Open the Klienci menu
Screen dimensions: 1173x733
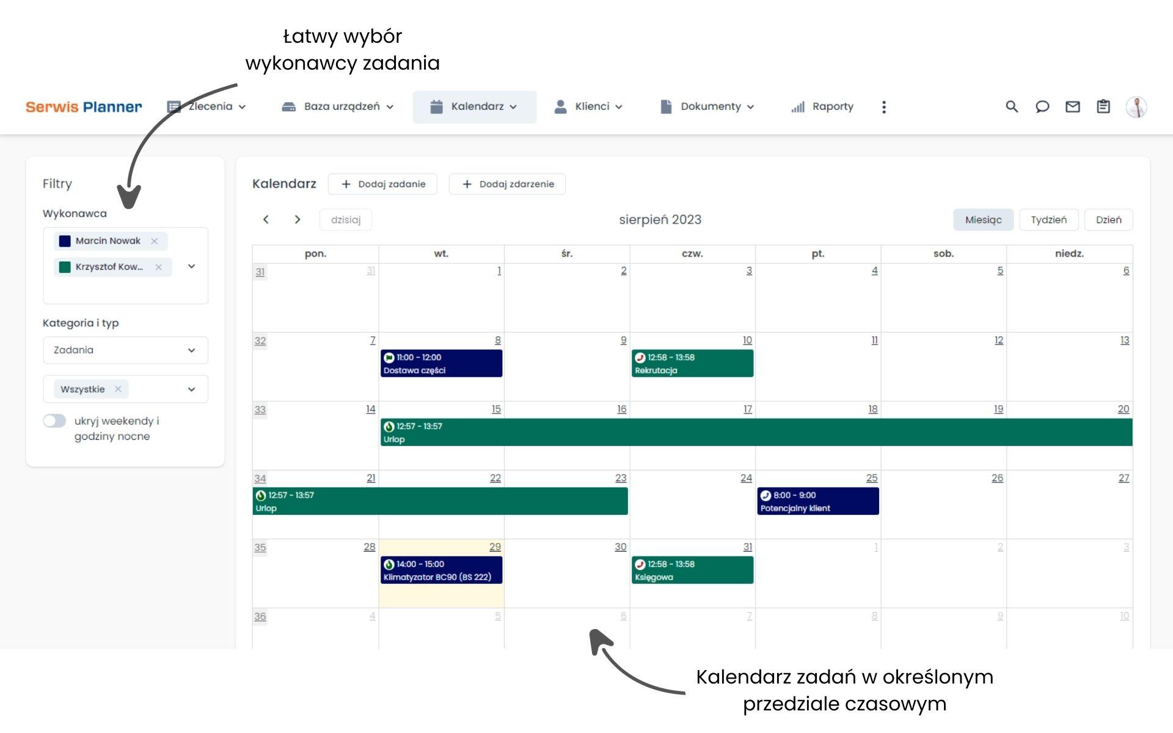click(588, 107)
